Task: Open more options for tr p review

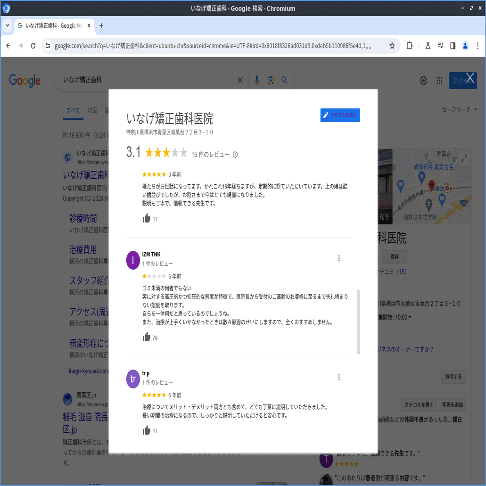Action: pos(339,377)
